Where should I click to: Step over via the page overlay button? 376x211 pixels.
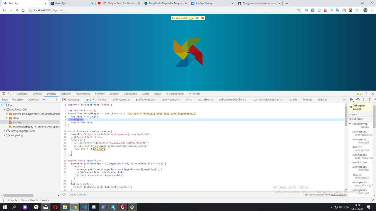202,18
